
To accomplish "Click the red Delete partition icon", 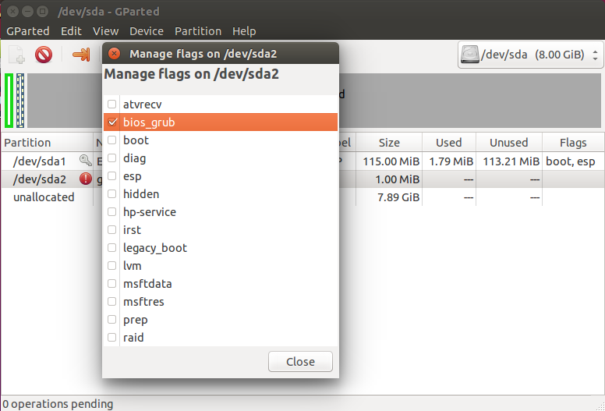I will (x=44, y=55).
